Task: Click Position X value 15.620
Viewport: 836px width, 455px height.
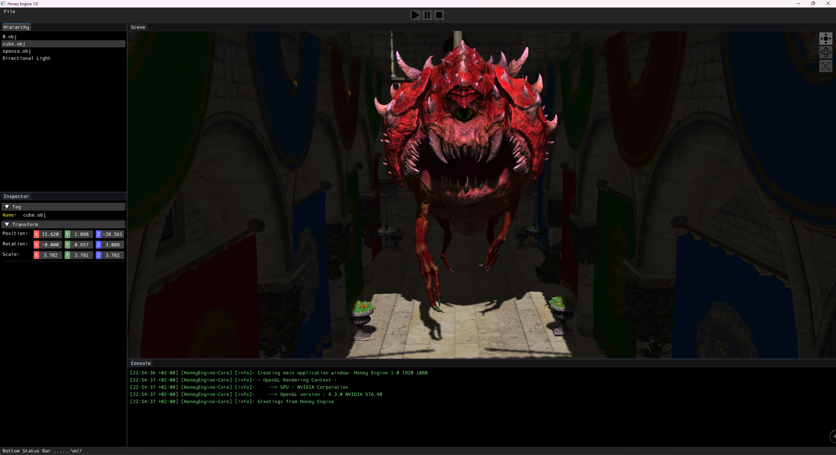Action: pos(50,234)
